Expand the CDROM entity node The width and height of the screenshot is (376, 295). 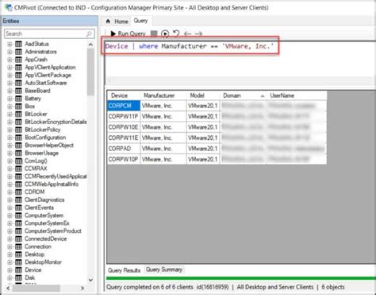coord(10,192)
